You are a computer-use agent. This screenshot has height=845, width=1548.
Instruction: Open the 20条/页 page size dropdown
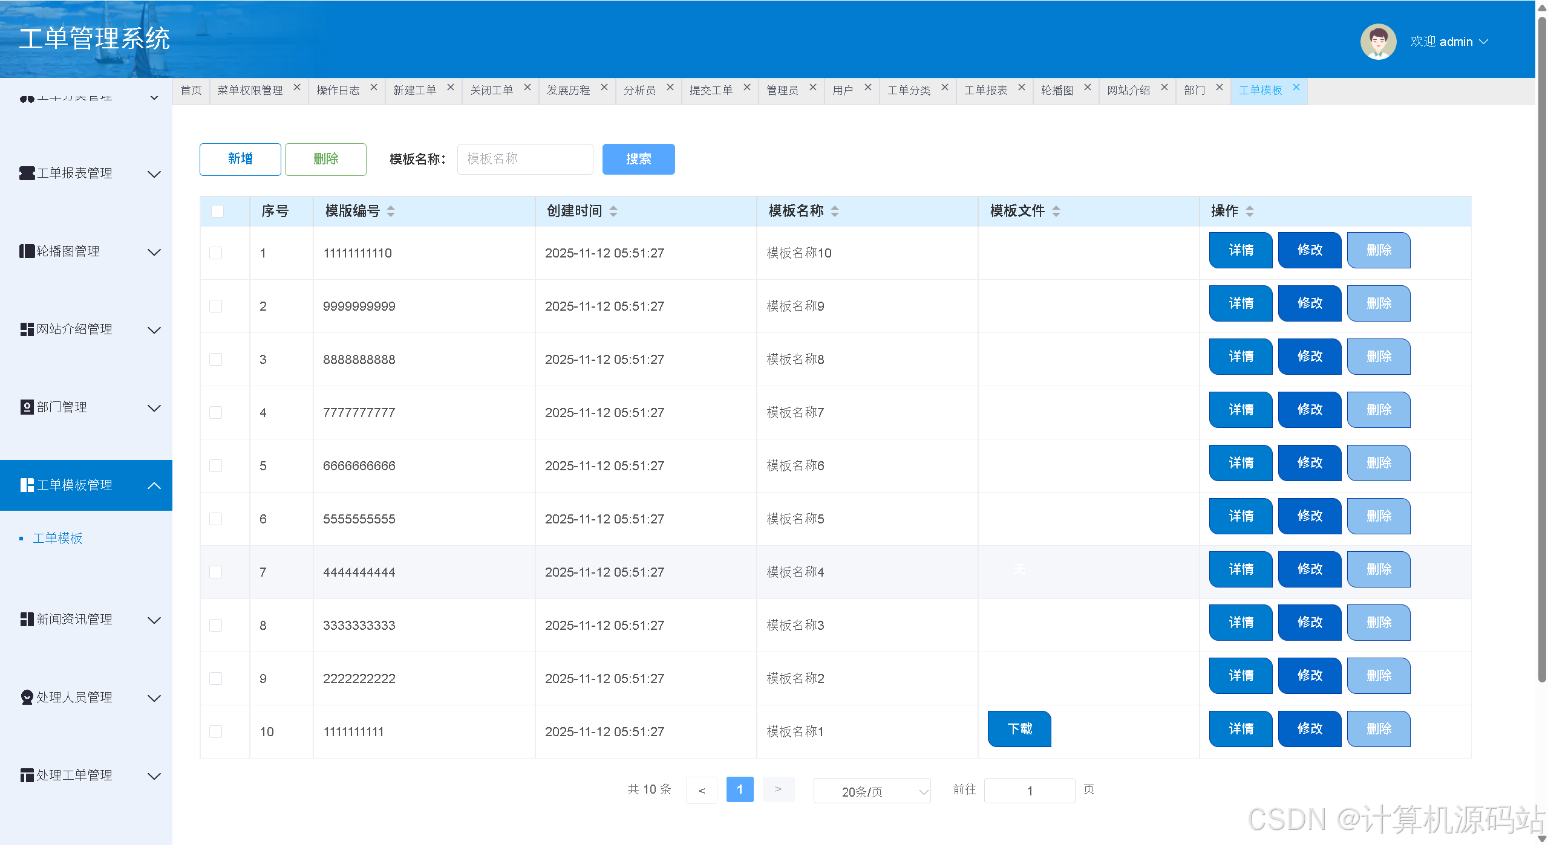pos(871,791)
